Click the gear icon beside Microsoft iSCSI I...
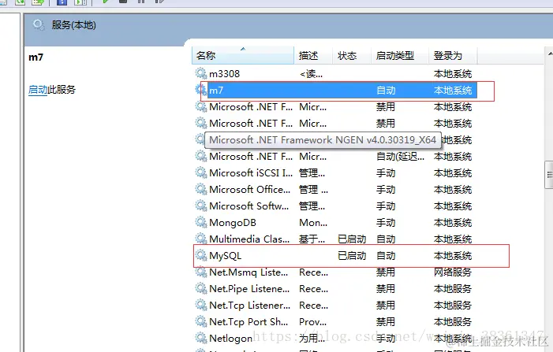 [x=201, y=172]
